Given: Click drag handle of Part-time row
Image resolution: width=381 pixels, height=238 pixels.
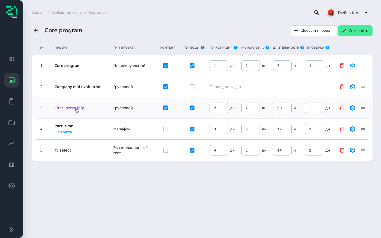Looking at the screenshot, I should click(363, 129).
